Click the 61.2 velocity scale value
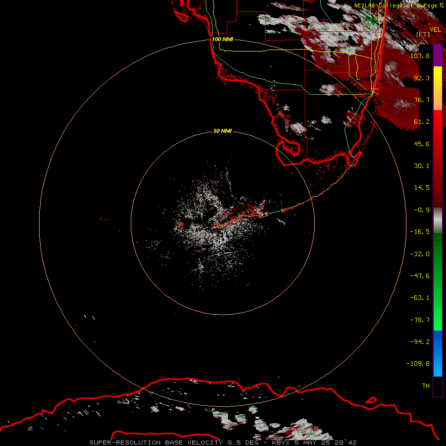 [x=422, y=122]
